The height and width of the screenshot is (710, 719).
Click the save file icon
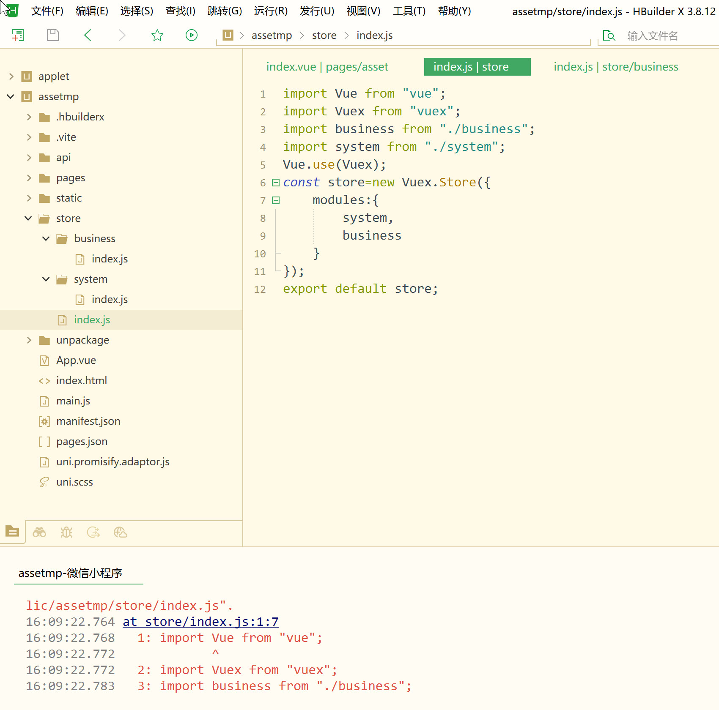pyautogui.click(x=53, y=35)
